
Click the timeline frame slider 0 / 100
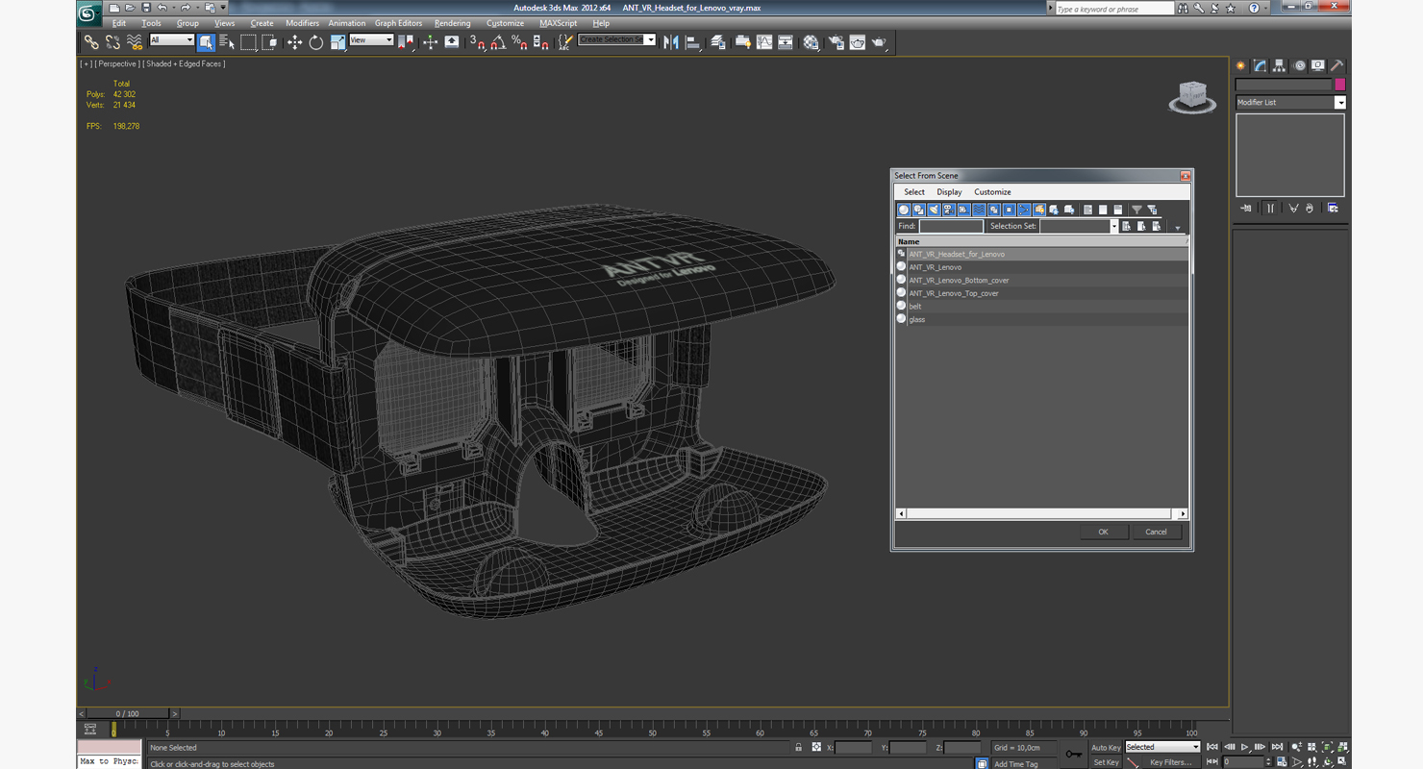pos(127,713)
